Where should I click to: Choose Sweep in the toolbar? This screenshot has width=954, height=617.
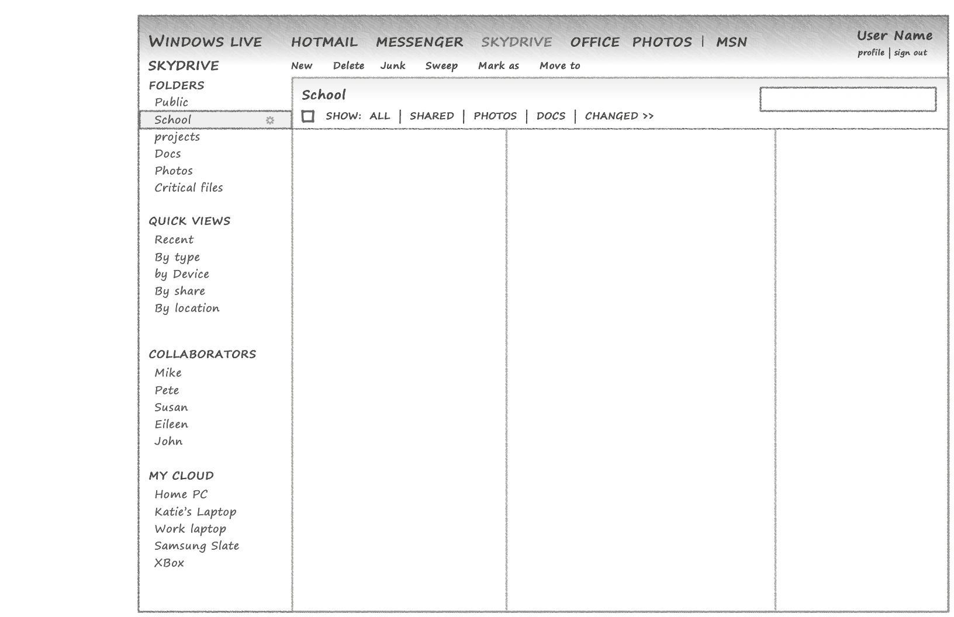coord(441,65)
